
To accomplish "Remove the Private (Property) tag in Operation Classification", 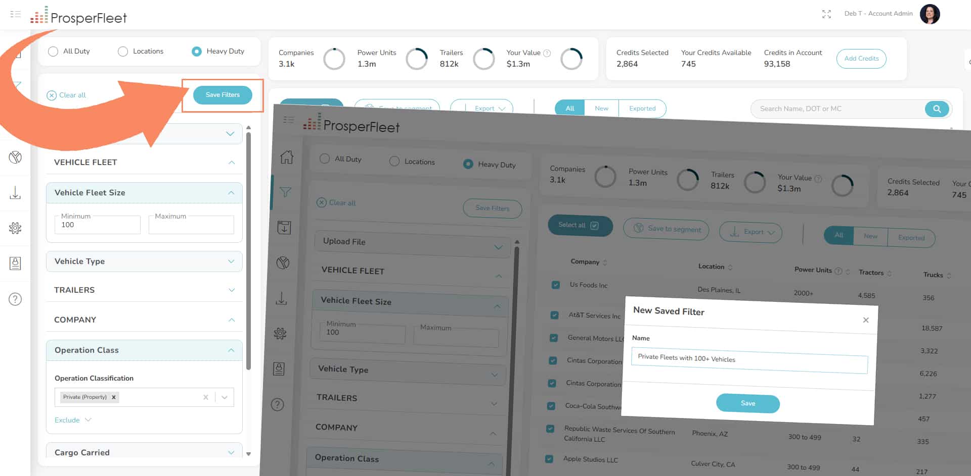I will (x=114, y=397).
